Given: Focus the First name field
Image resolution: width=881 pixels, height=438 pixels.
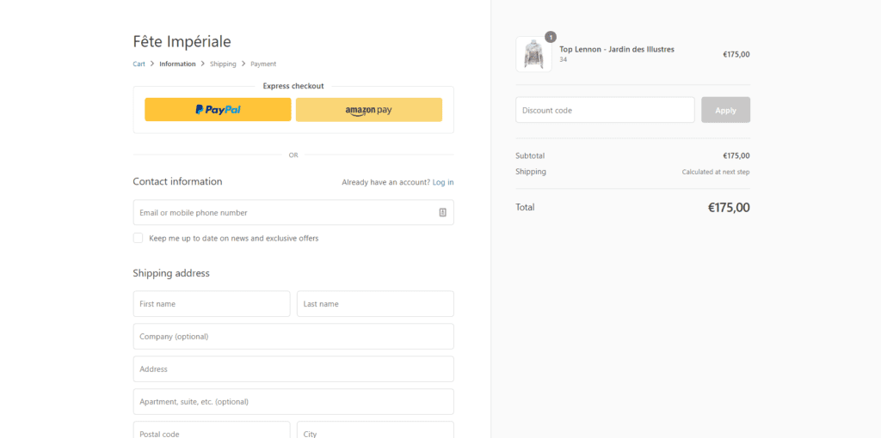Looking at the screenshot, I should (x=212, y=303).
